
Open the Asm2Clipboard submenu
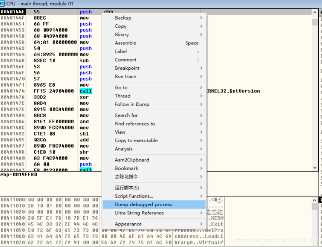[x=154, y=160]
